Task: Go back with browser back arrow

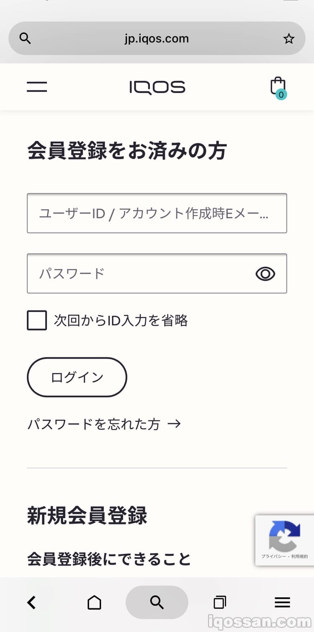Action: click(31, 602)
